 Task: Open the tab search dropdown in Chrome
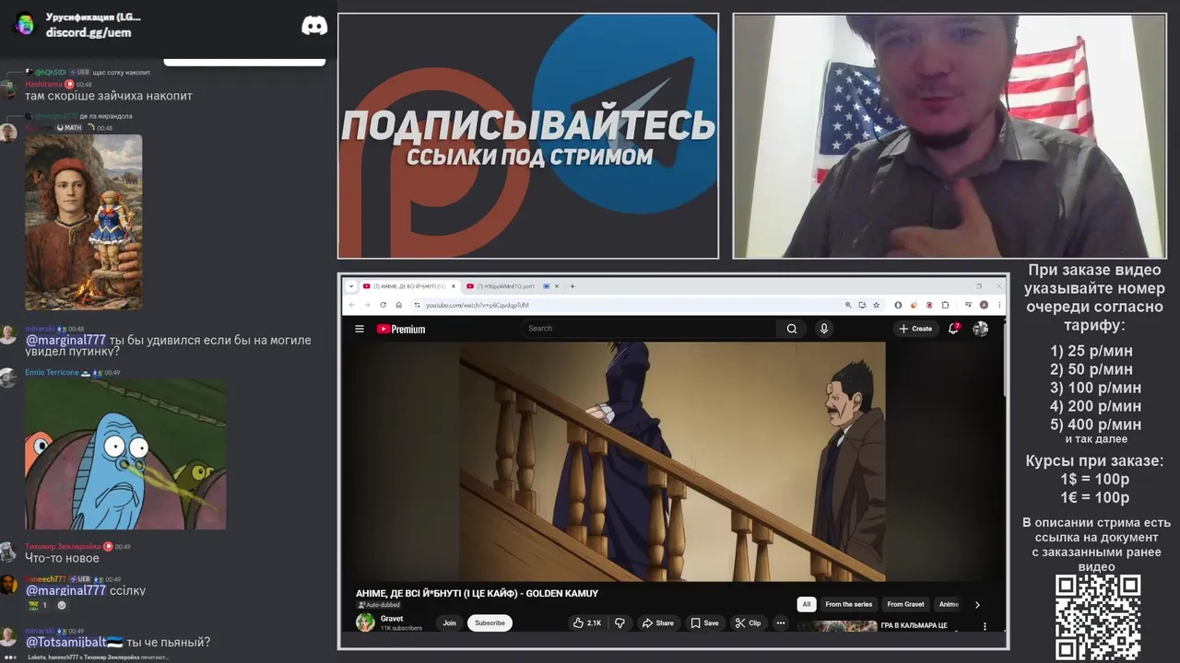coord(351,286)
